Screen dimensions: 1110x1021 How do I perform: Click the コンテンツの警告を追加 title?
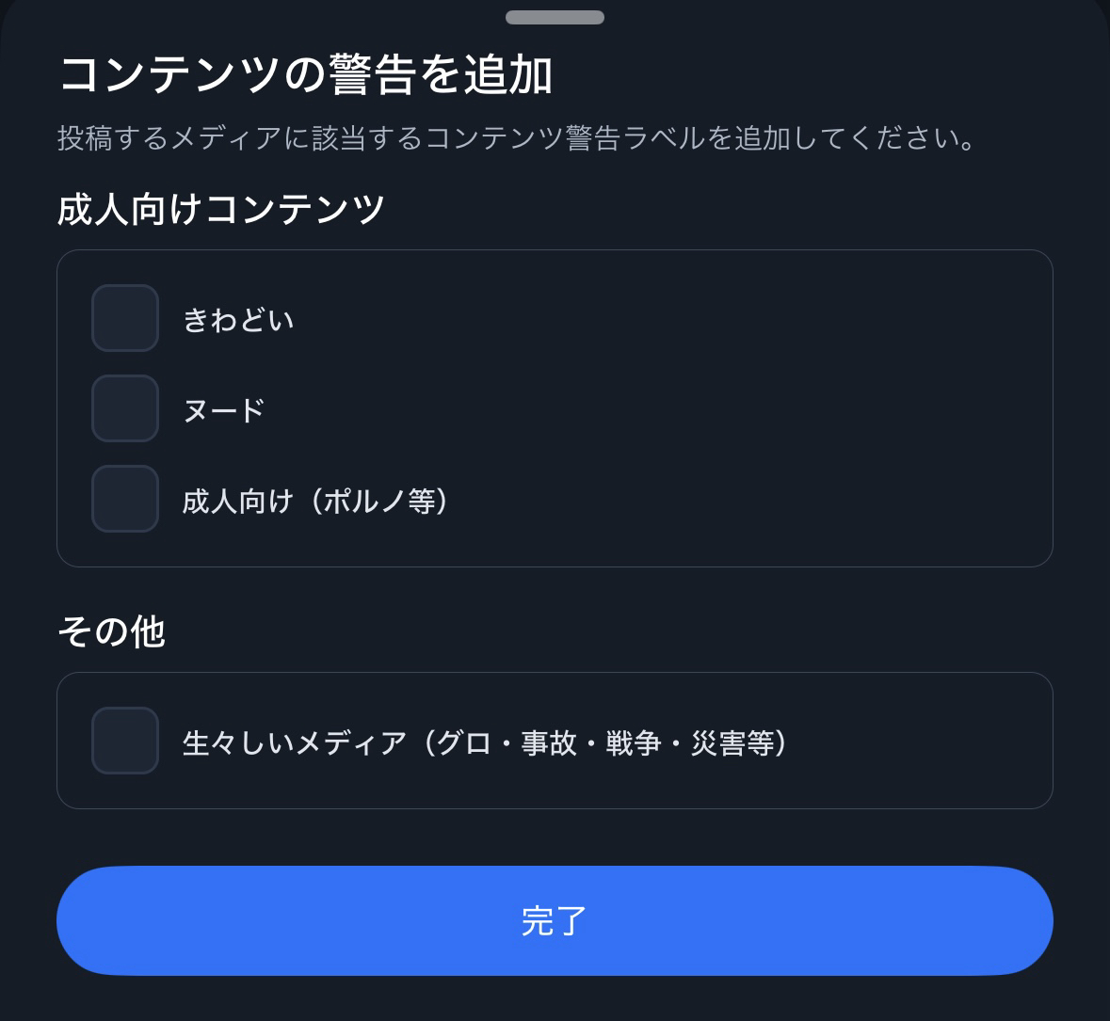306,75
